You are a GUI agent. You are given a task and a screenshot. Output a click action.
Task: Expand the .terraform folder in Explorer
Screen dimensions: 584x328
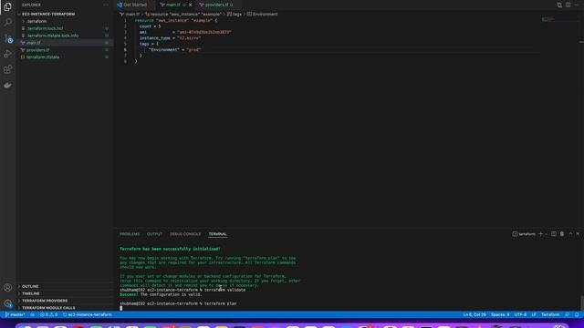tap(65, 21)
